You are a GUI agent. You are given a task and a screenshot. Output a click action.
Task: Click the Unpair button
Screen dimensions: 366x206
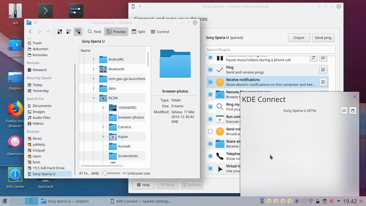(299, 38)
